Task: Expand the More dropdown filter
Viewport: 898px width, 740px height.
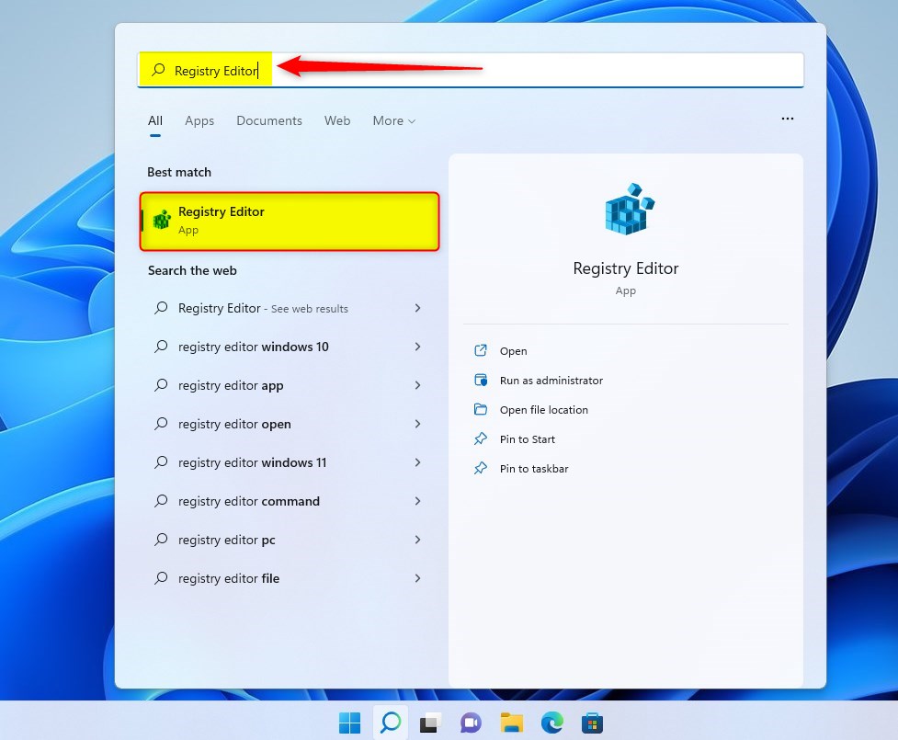Action: coord(394,120)
